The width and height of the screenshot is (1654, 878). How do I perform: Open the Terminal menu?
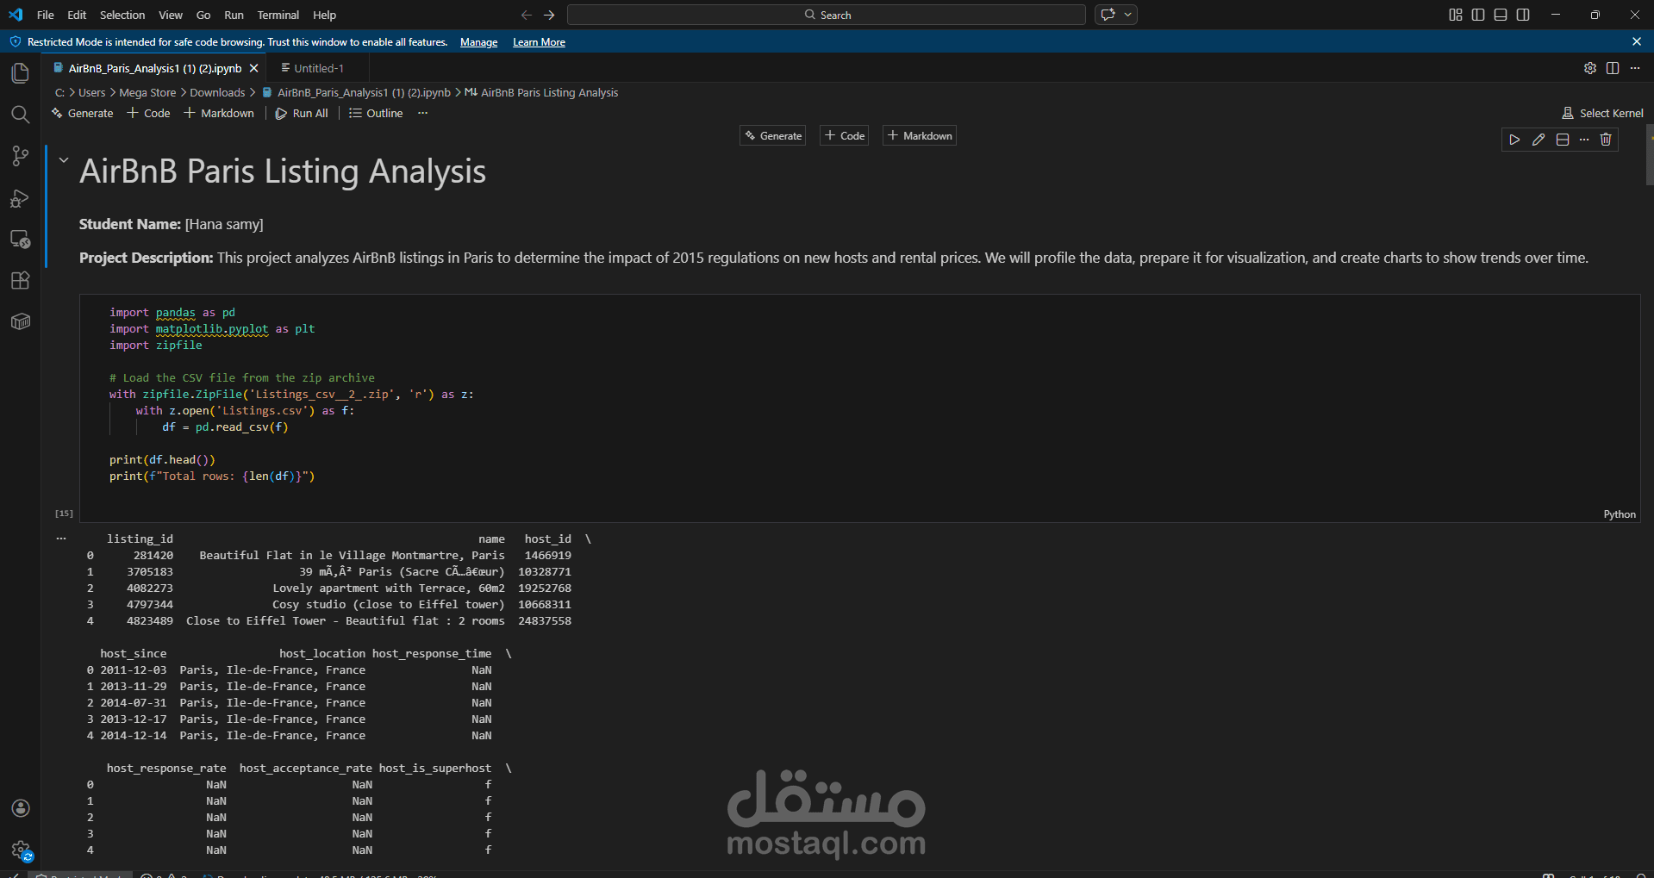pos(278,15)
